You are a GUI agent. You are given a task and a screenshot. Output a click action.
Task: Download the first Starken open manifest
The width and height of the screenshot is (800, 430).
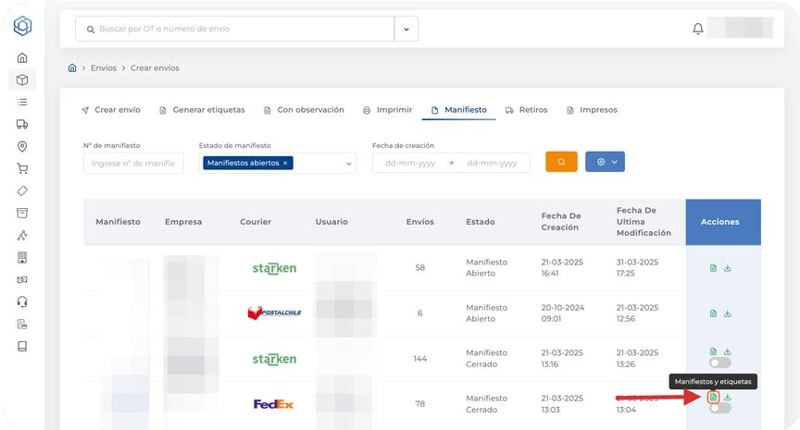point(728,268)
